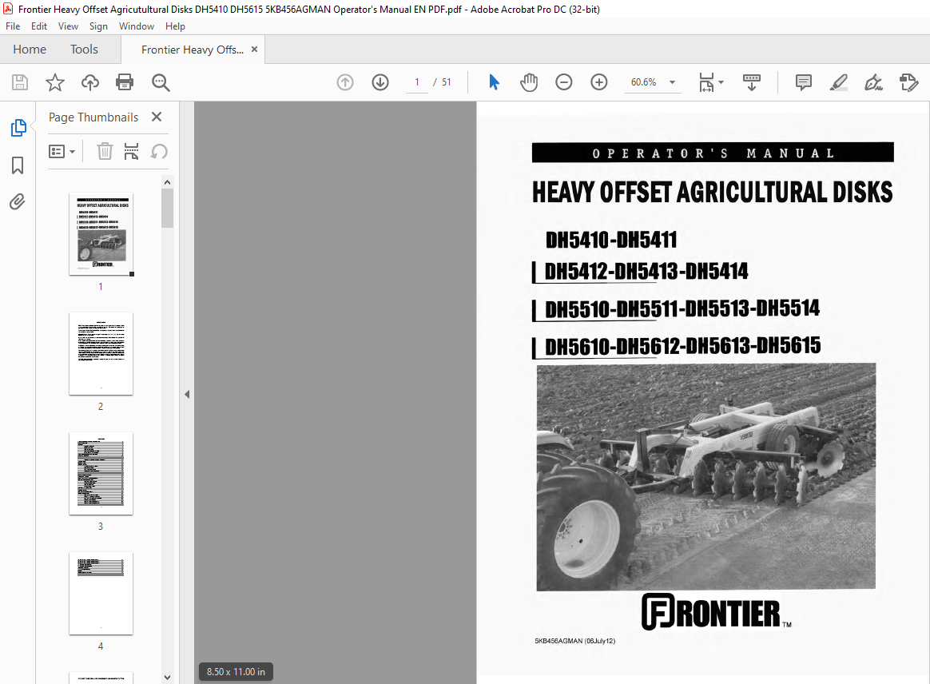Go to previous page arrow
Image resolution: width=930 pixels, height=684 pixels.
point(345,82)
